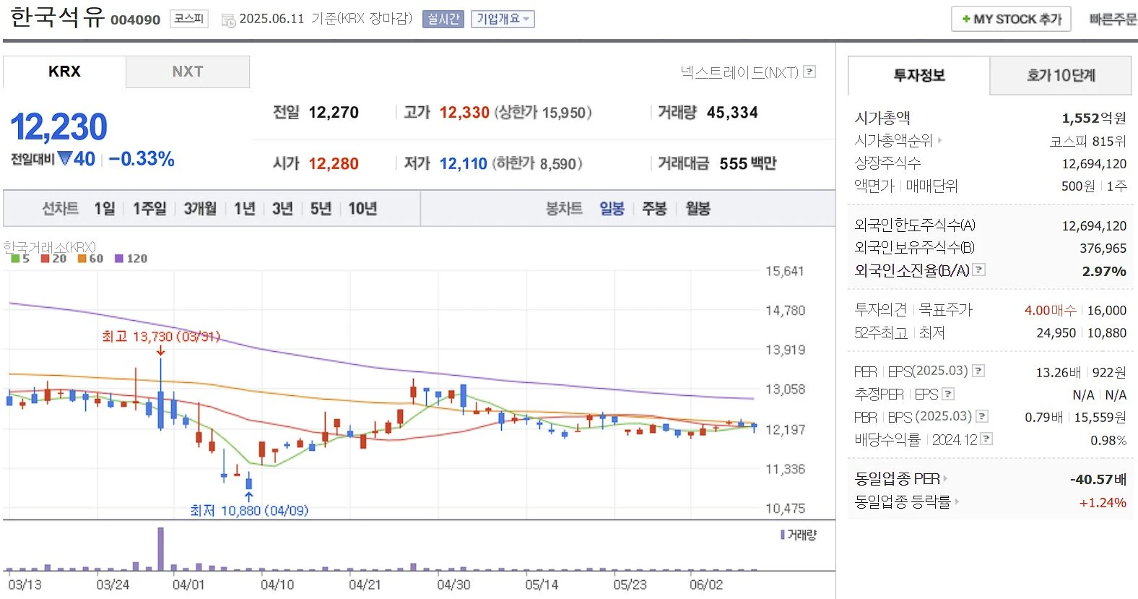The height and width of the screenshot is (599, 1138).
Task: Click the 목표주가 value 16,000
Action: (x=1106, y=310)
